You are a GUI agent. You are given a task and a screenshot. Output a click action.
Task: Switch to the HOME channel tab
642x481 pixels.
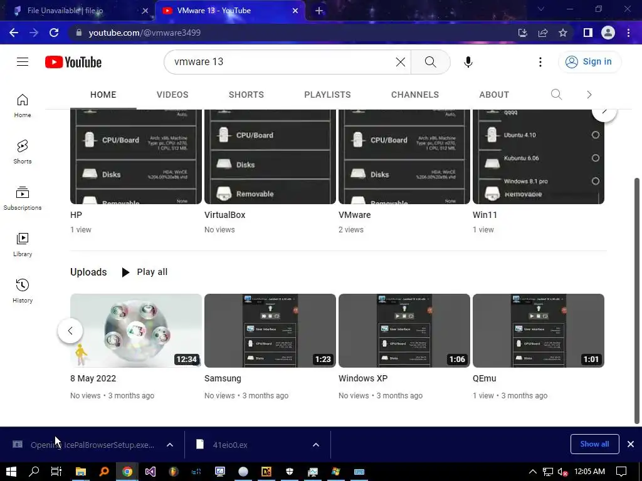coord(103,95)
